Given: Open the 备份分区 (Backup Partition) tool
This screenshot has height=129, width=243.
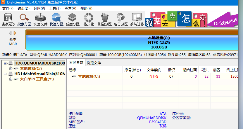Looking at the screenshot, I should pos(121,20).
